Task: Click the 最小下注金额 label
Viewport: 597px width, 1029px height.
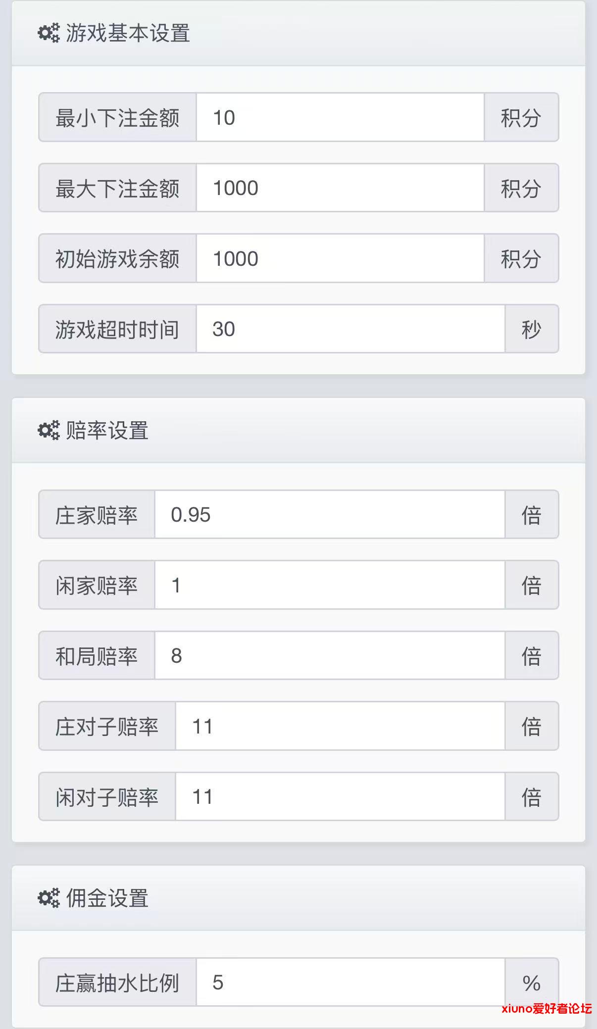Action: click(117, 118)
